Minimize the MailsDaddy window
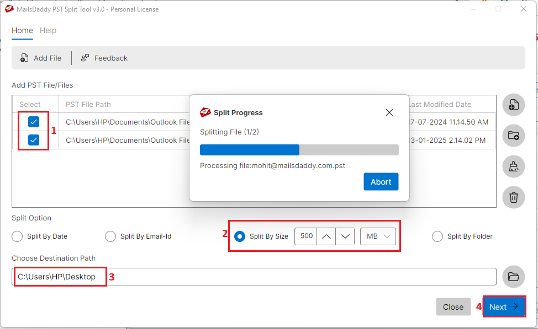 point(473,9)
